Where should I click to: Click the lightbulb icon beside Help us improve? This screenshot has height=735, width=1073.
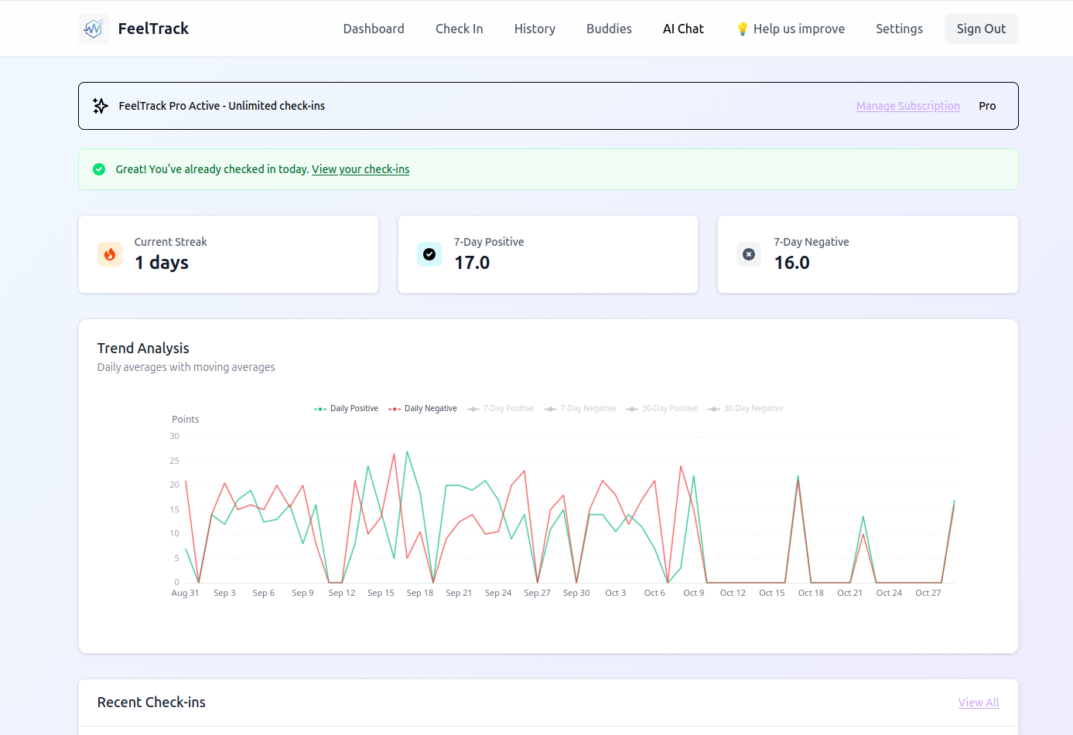(742, 28)
